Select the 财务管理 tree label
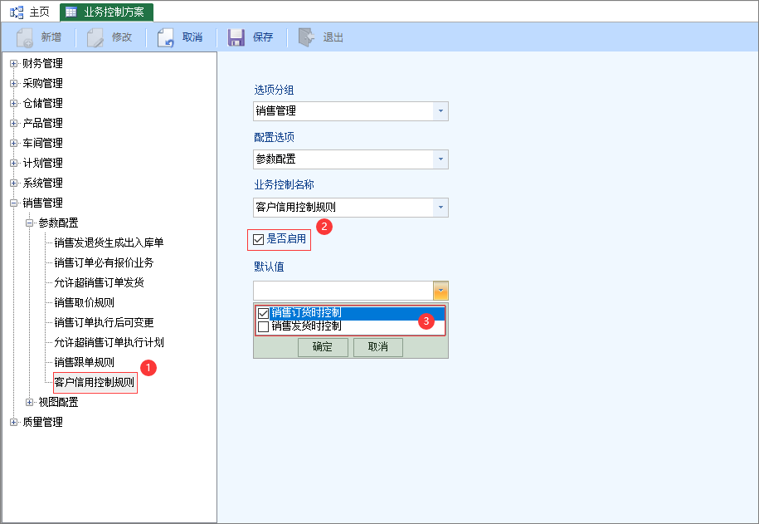 [42, 63]
